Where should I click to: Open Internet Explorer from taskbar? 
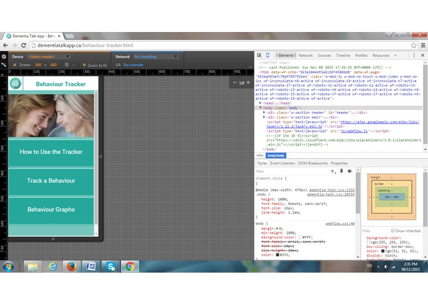[52, 266]
